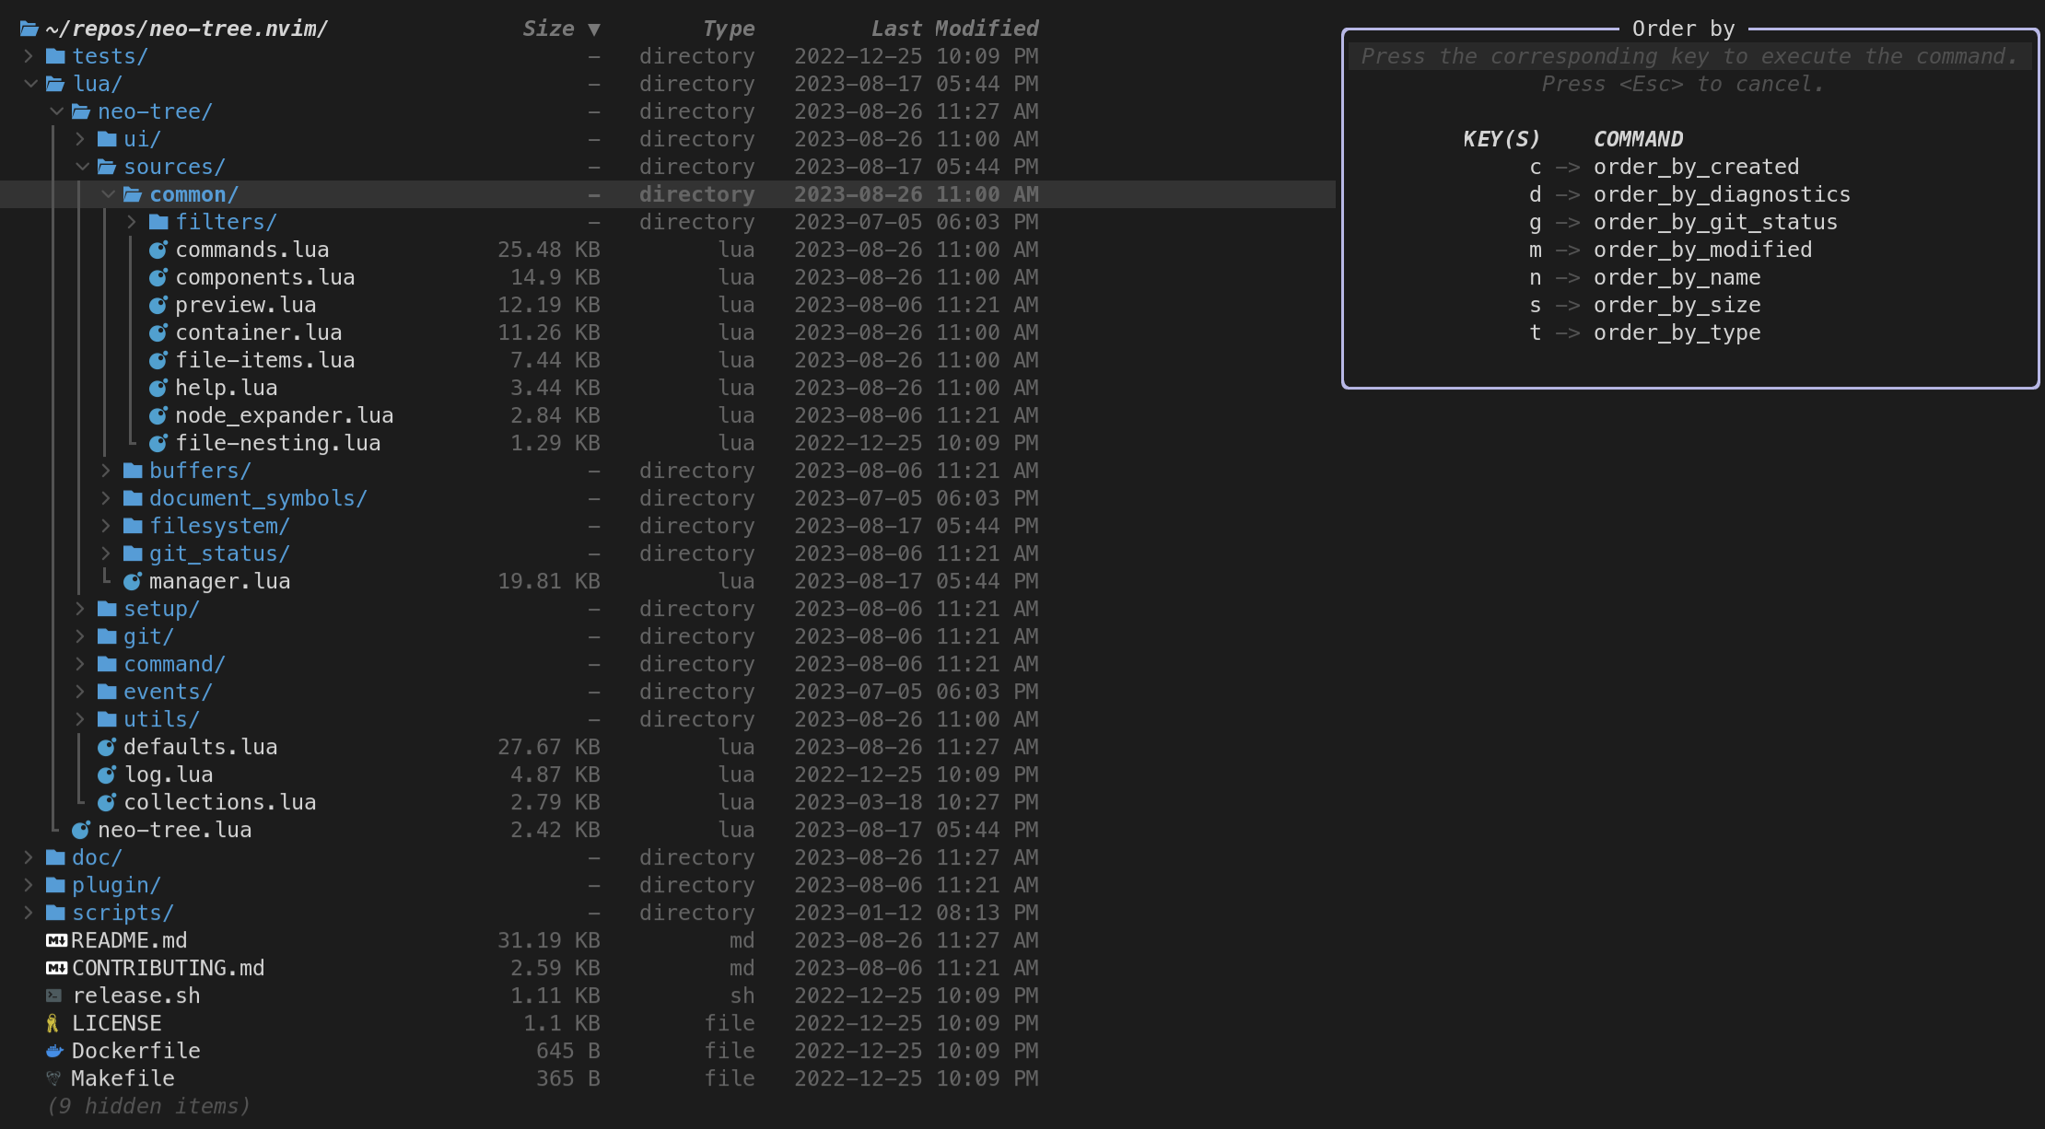Expand the filters/ folder chevron
Viewport: 2045px width, 1129px height.
pos(132,222)
